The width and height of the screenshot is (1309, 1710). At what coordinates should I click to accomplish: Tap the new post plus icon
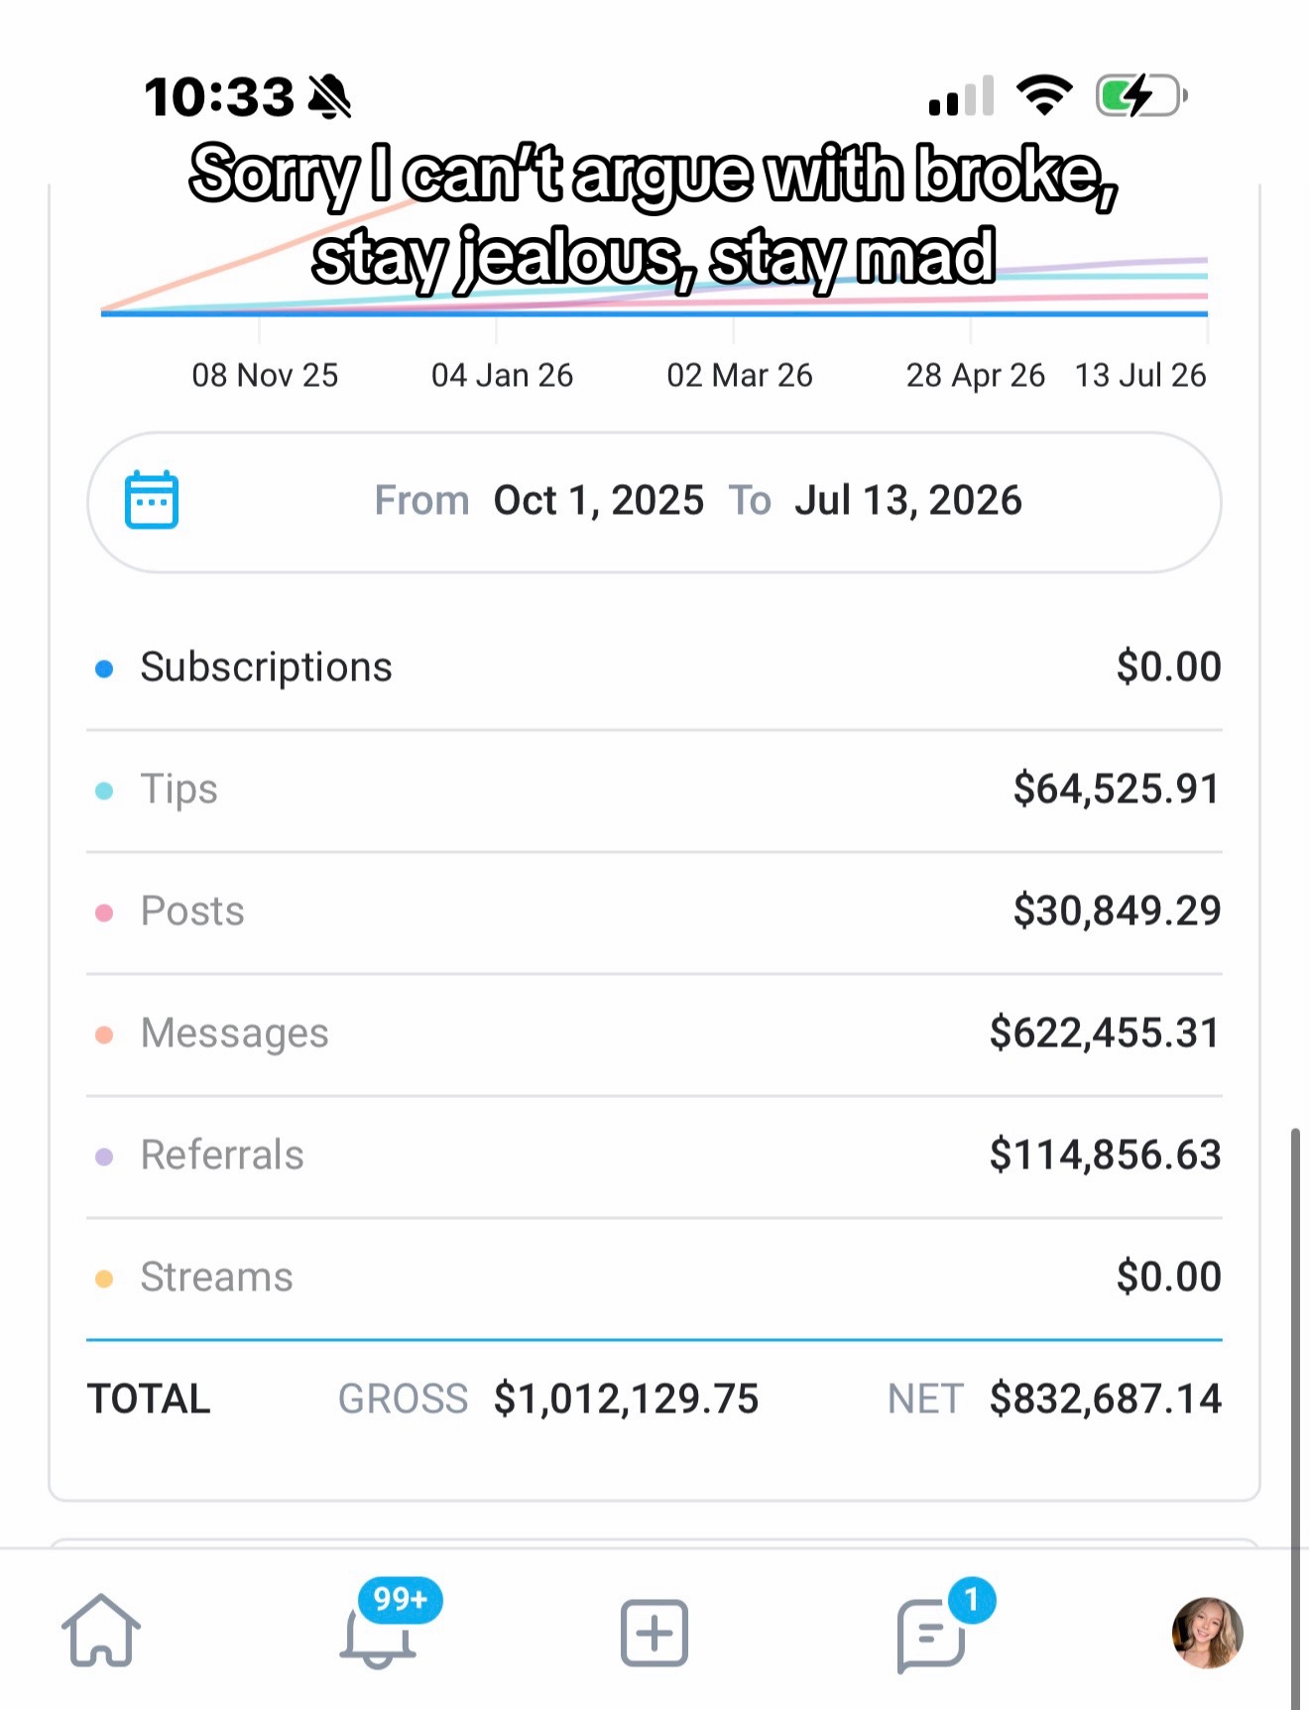tap(654, 1632)
